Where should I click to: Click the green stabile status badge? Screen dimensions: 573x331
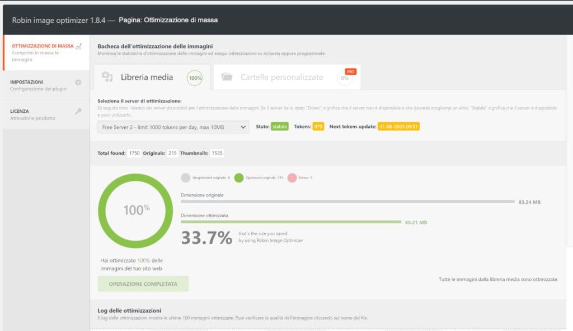point(280,127)
